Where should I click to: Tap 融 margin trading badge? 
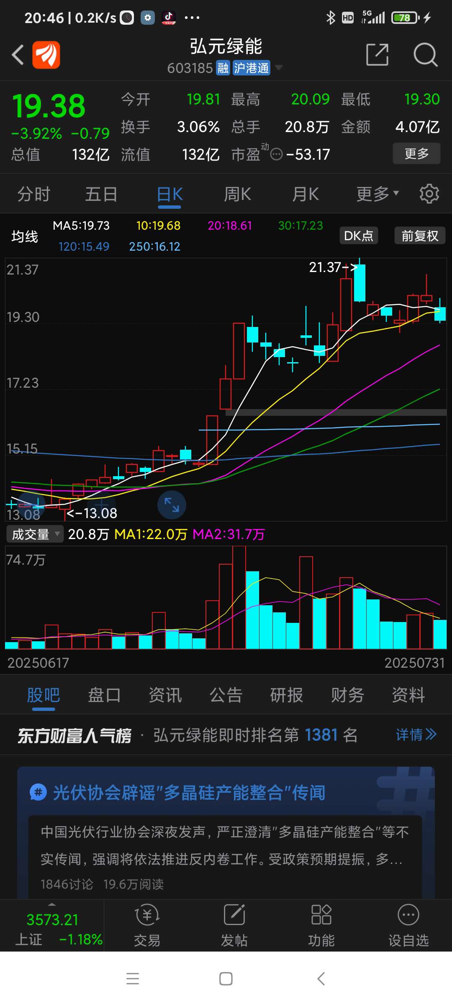tap(223, 67)
